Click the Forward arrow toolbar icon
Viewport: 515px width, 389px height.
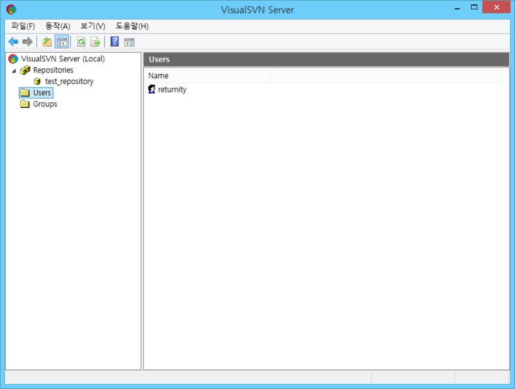(28, 42)
